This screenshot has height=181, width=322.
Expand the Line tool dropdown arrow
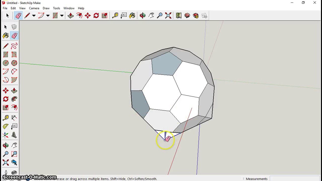(34, 16)
